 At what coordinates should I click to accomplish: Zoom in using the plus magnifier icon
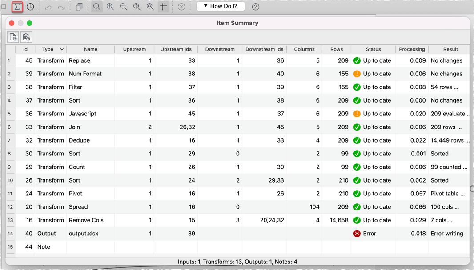click(110, 7)
